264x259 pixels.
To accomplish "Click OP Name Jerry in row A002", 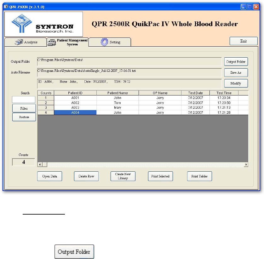I will pyautogui.click(x=160, y=103).
